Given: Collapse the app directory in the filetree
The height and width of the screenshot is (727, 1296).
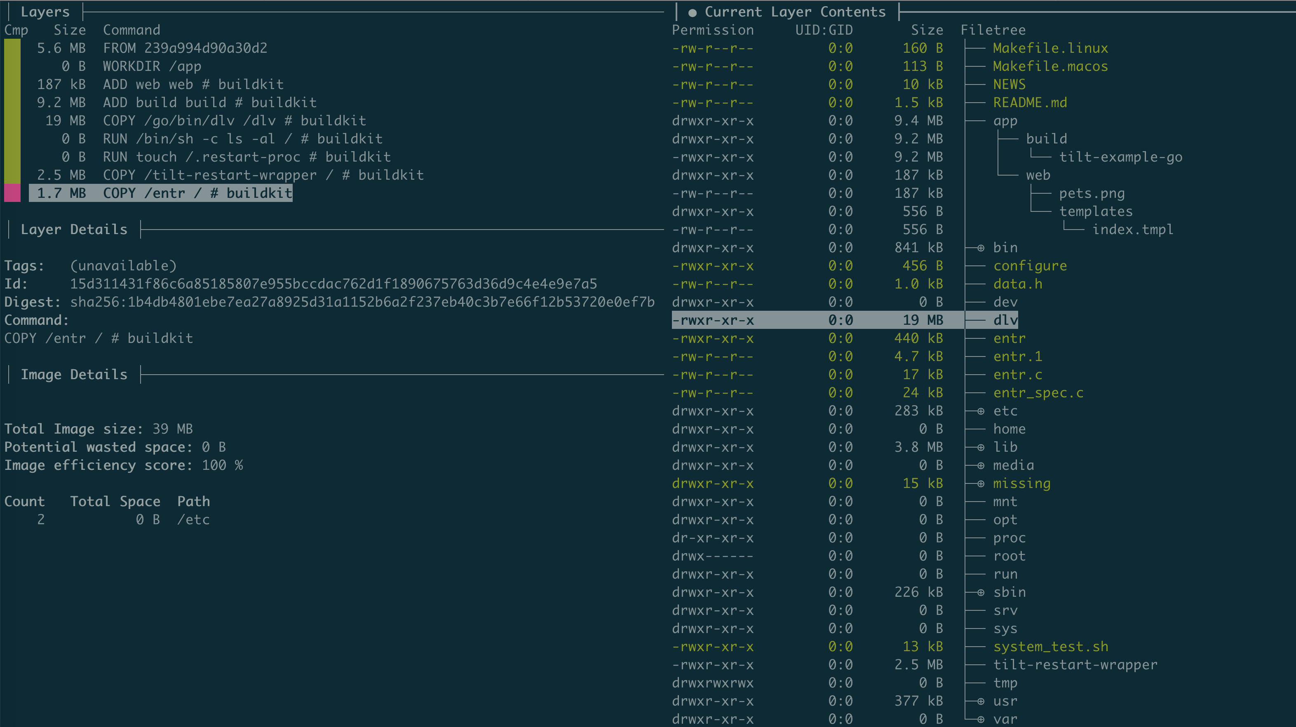Looking at the screenshot, I should (x=1005, y=121).
